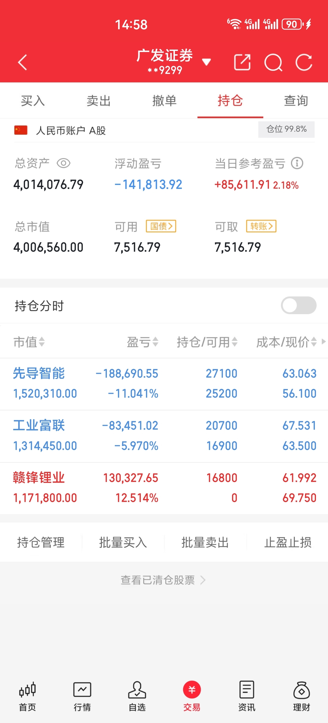This screenshot has width=328, height=723.
Task: Refresh holdings with the reload icon
Action: (x=304, y=62)
